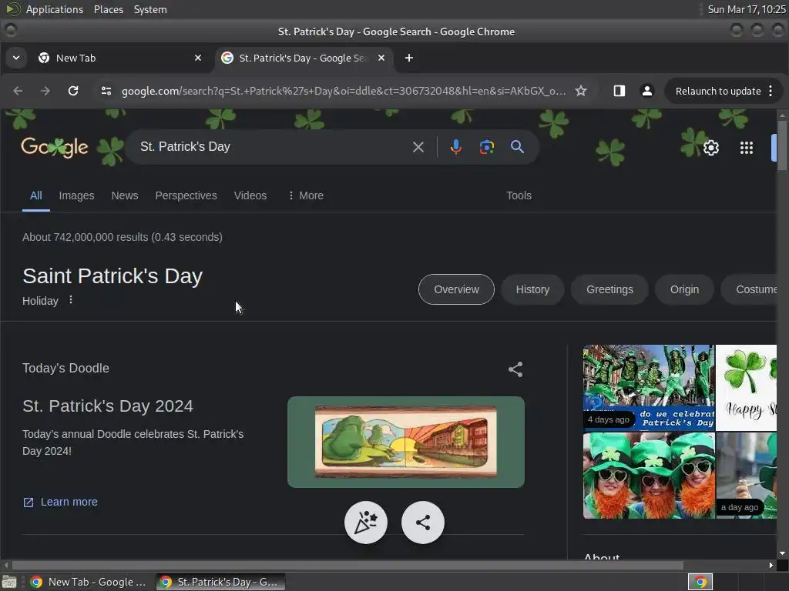The width and height of the screenshot is (789, 591).
Task: Switch to Videos results
Action: click(250, 195)
